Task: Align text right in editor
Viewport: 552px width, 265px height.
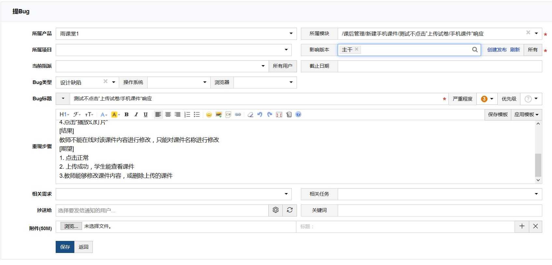Action: [177, 114]
